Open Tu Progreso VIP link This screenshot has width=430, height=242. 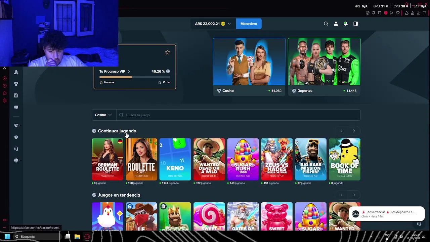[115, 71]
